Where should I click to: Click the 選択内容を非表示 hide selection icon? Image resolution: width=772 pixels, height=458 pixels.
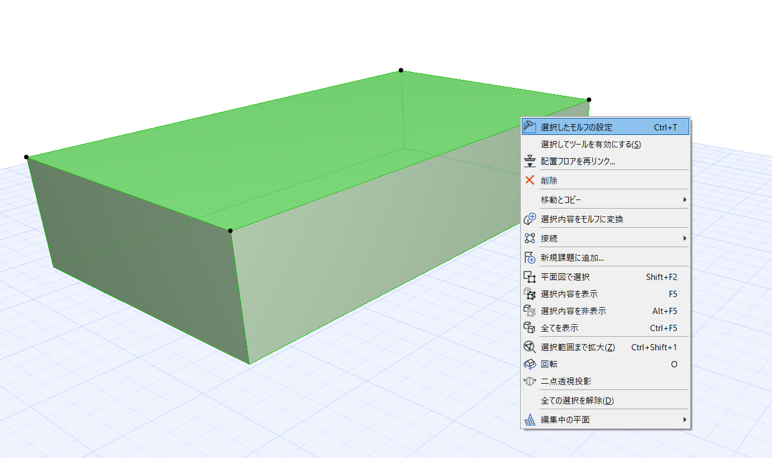pos(530,311)
